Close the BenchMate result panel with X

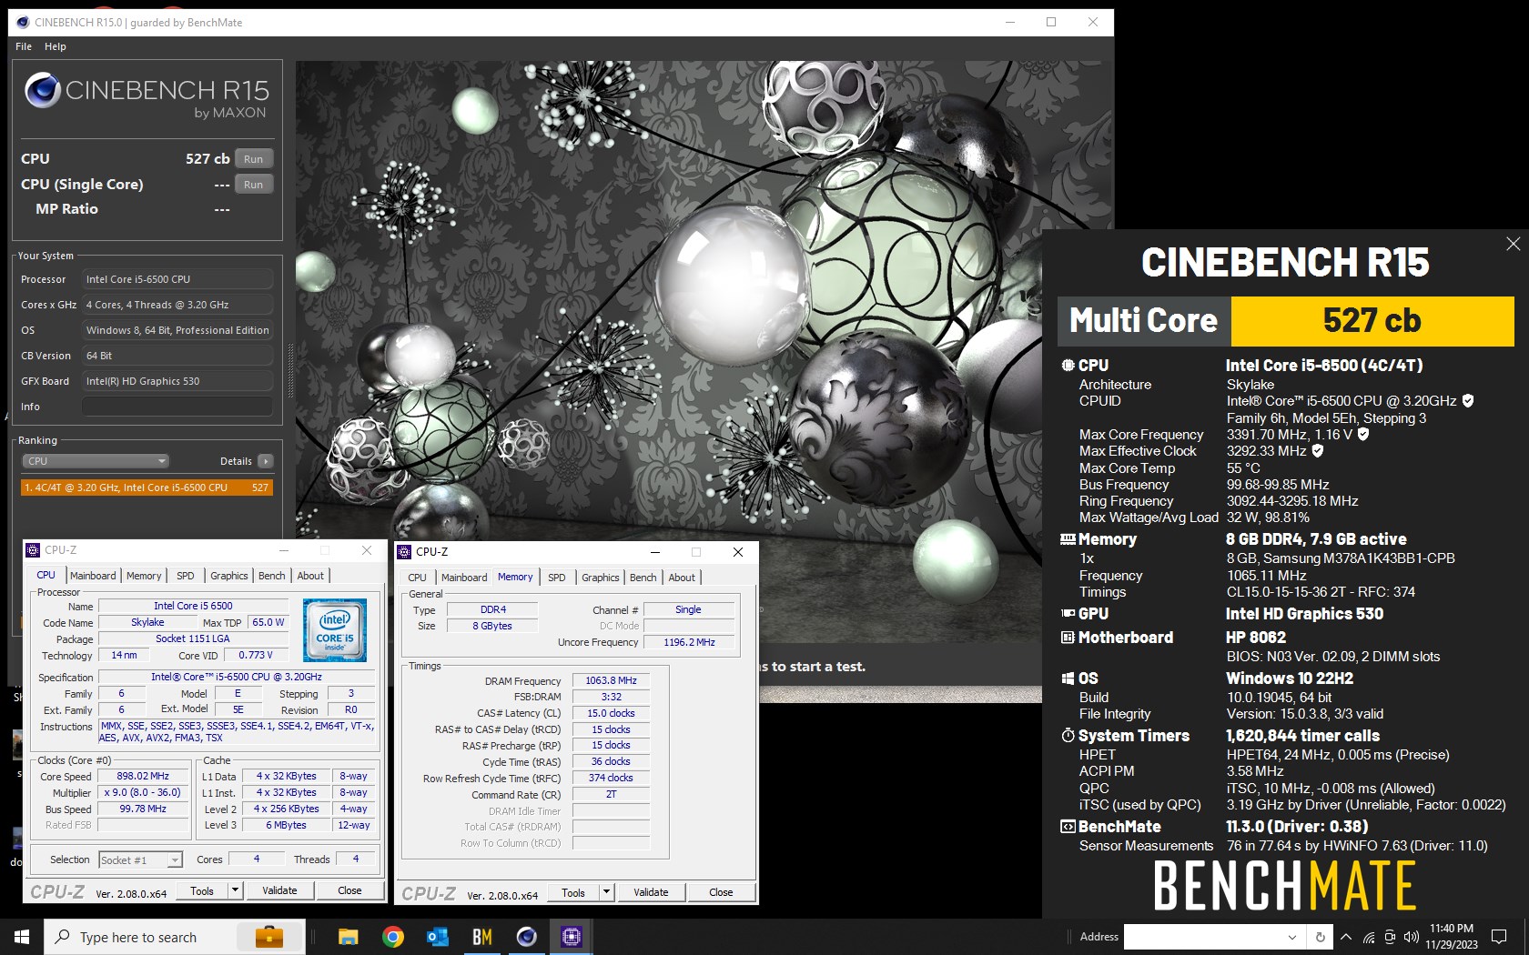pos(1513,244)
